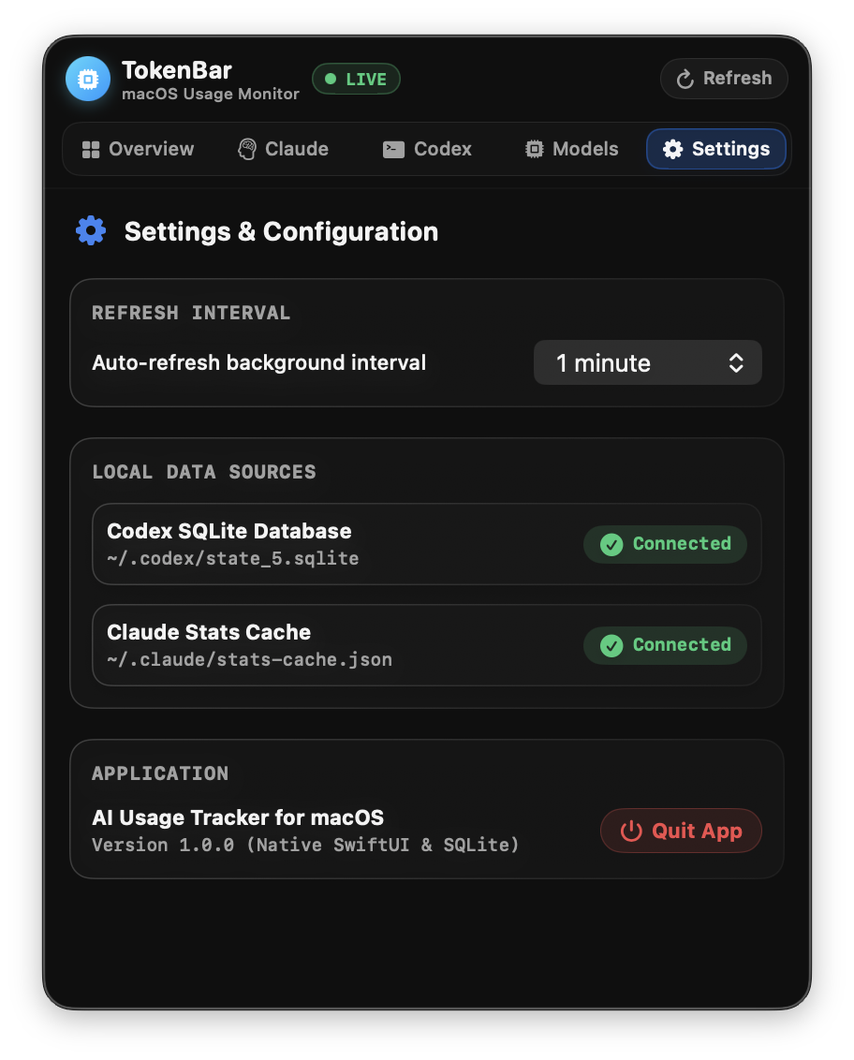
Task: Click the REFRESH INTERVAL section label
Action: [x=191, y=313]
